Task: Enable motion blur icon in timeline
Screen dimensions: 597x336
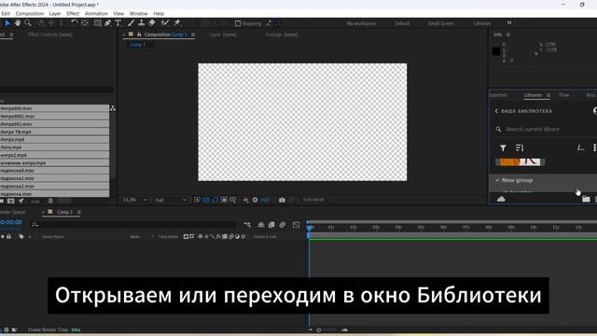Action: click(x=282, y=225)
